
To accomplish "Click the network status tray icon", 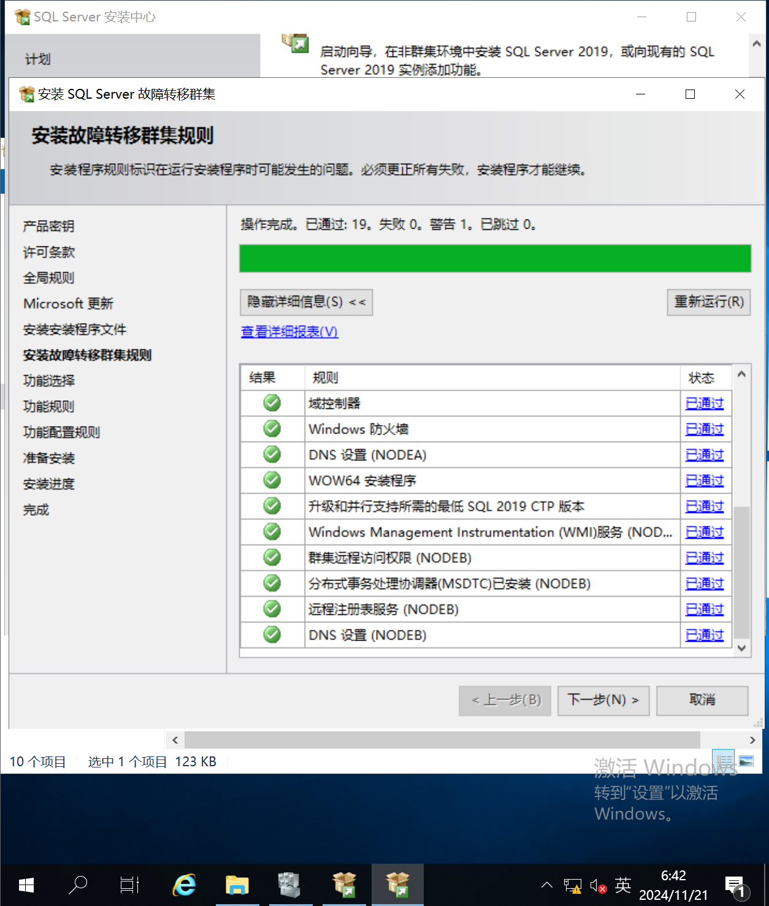I will [x=572, y=885].
